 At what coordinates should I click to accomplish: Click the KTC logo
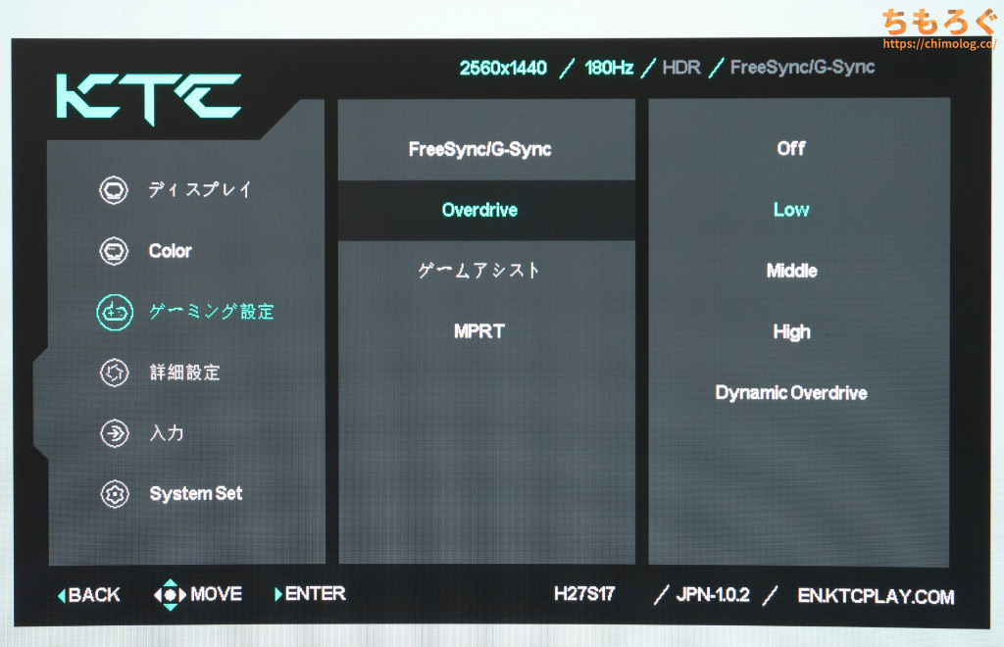coord(148,96)
